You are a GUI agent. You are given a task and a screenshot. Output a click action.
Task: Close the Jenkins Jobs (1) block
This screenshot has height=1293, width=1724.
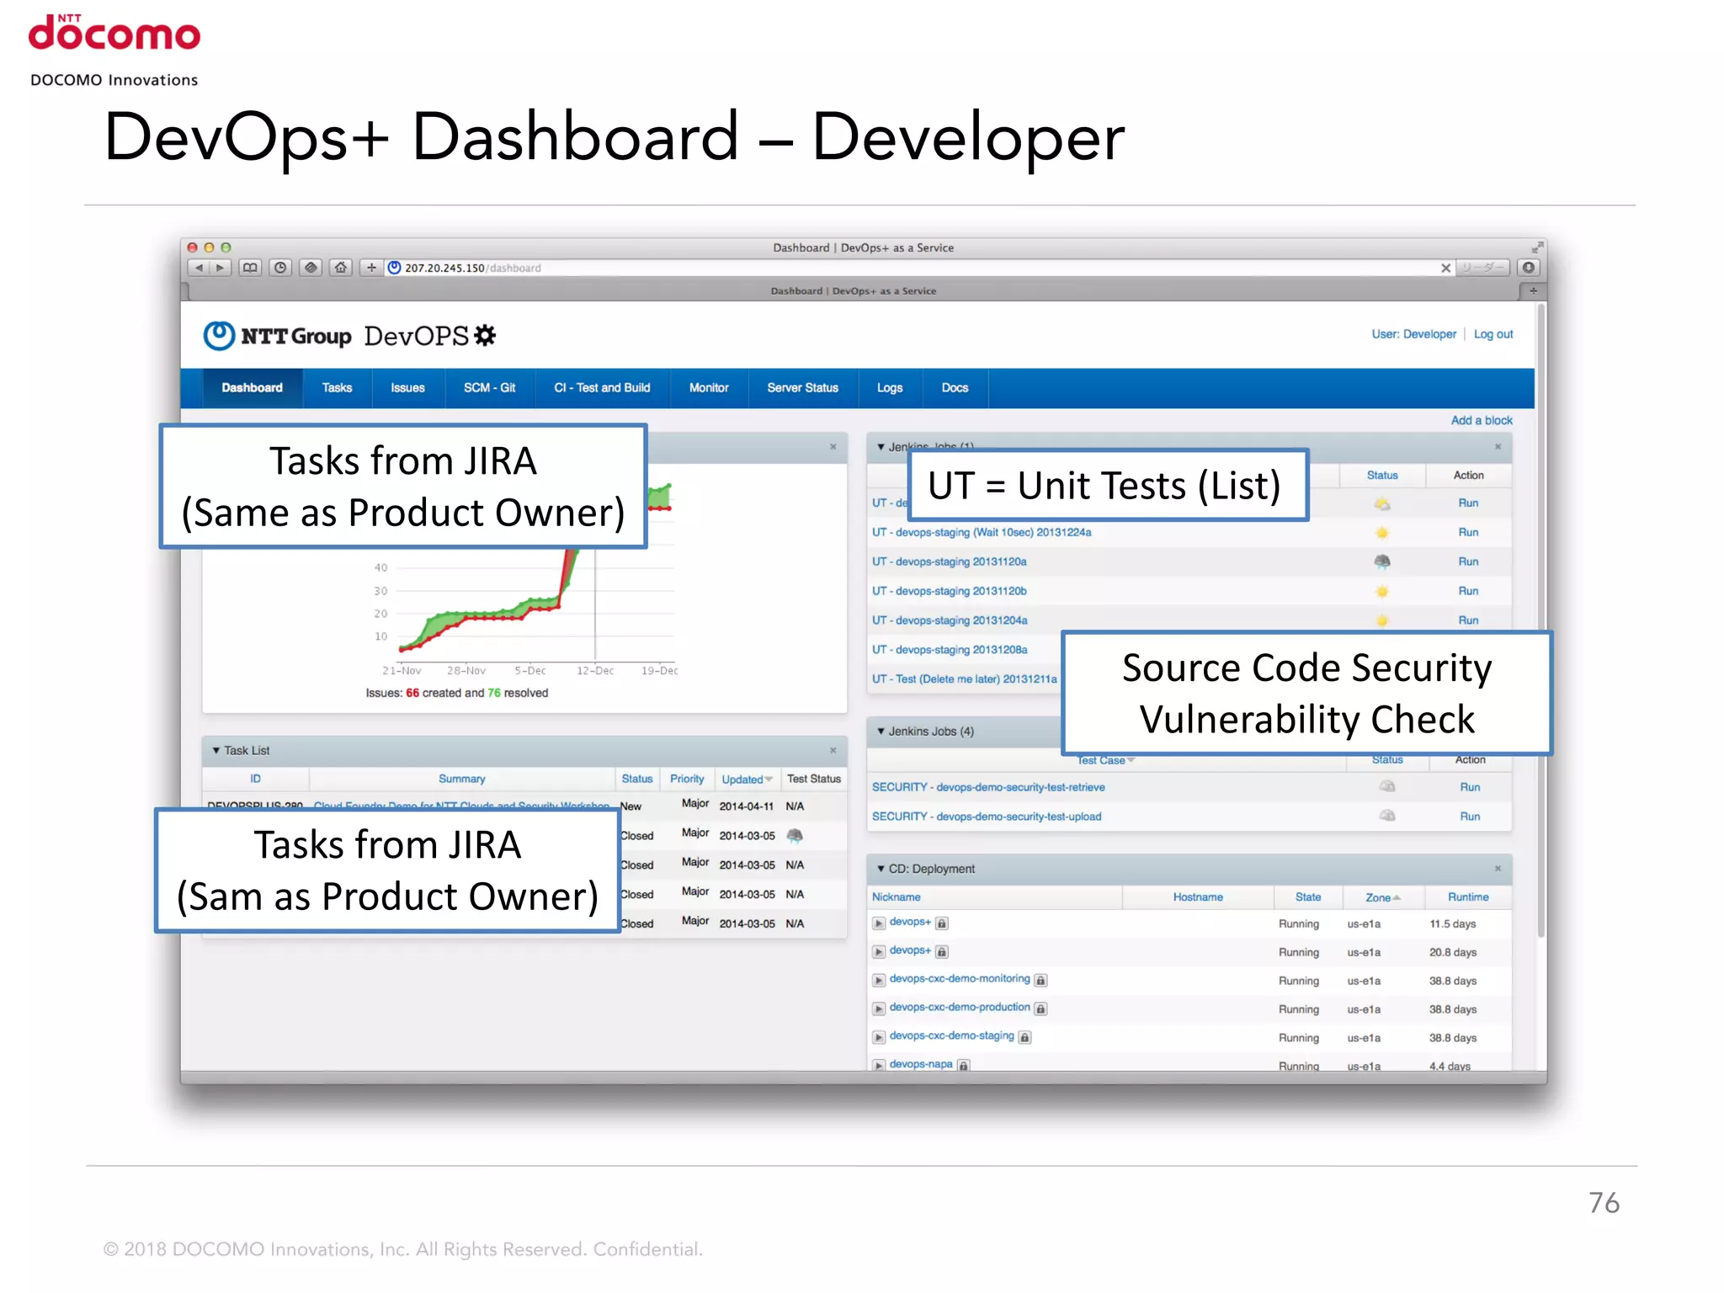[x=1498, y=446]
